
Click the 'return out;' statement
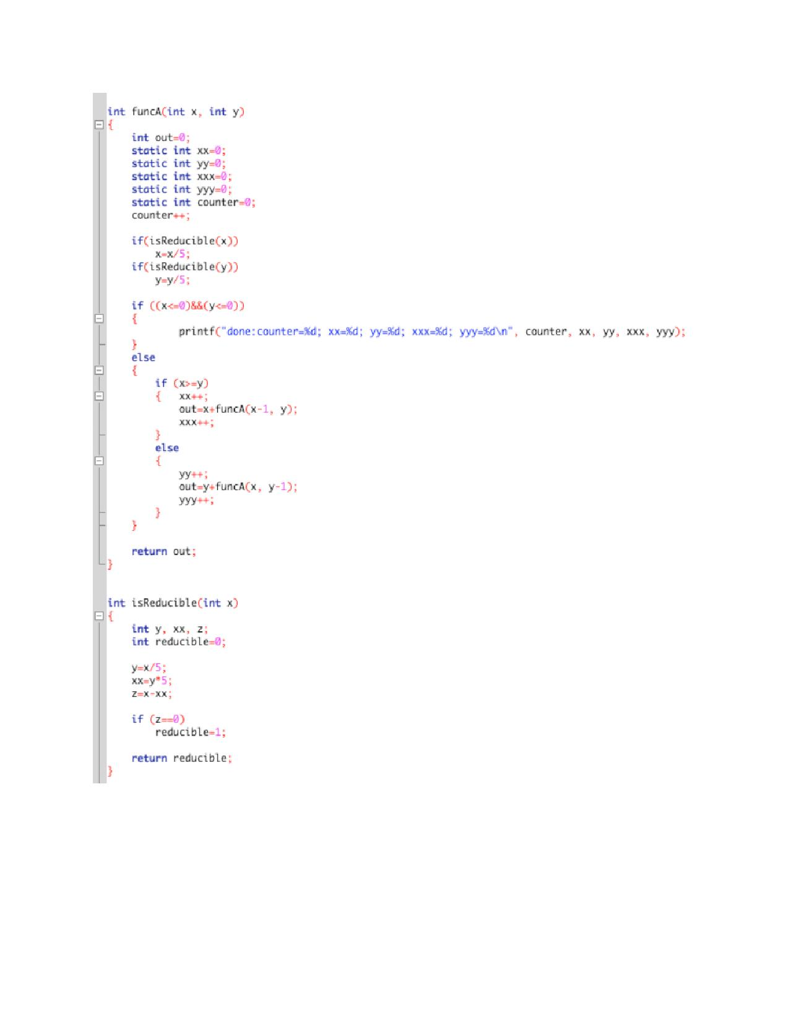[164, 551]
